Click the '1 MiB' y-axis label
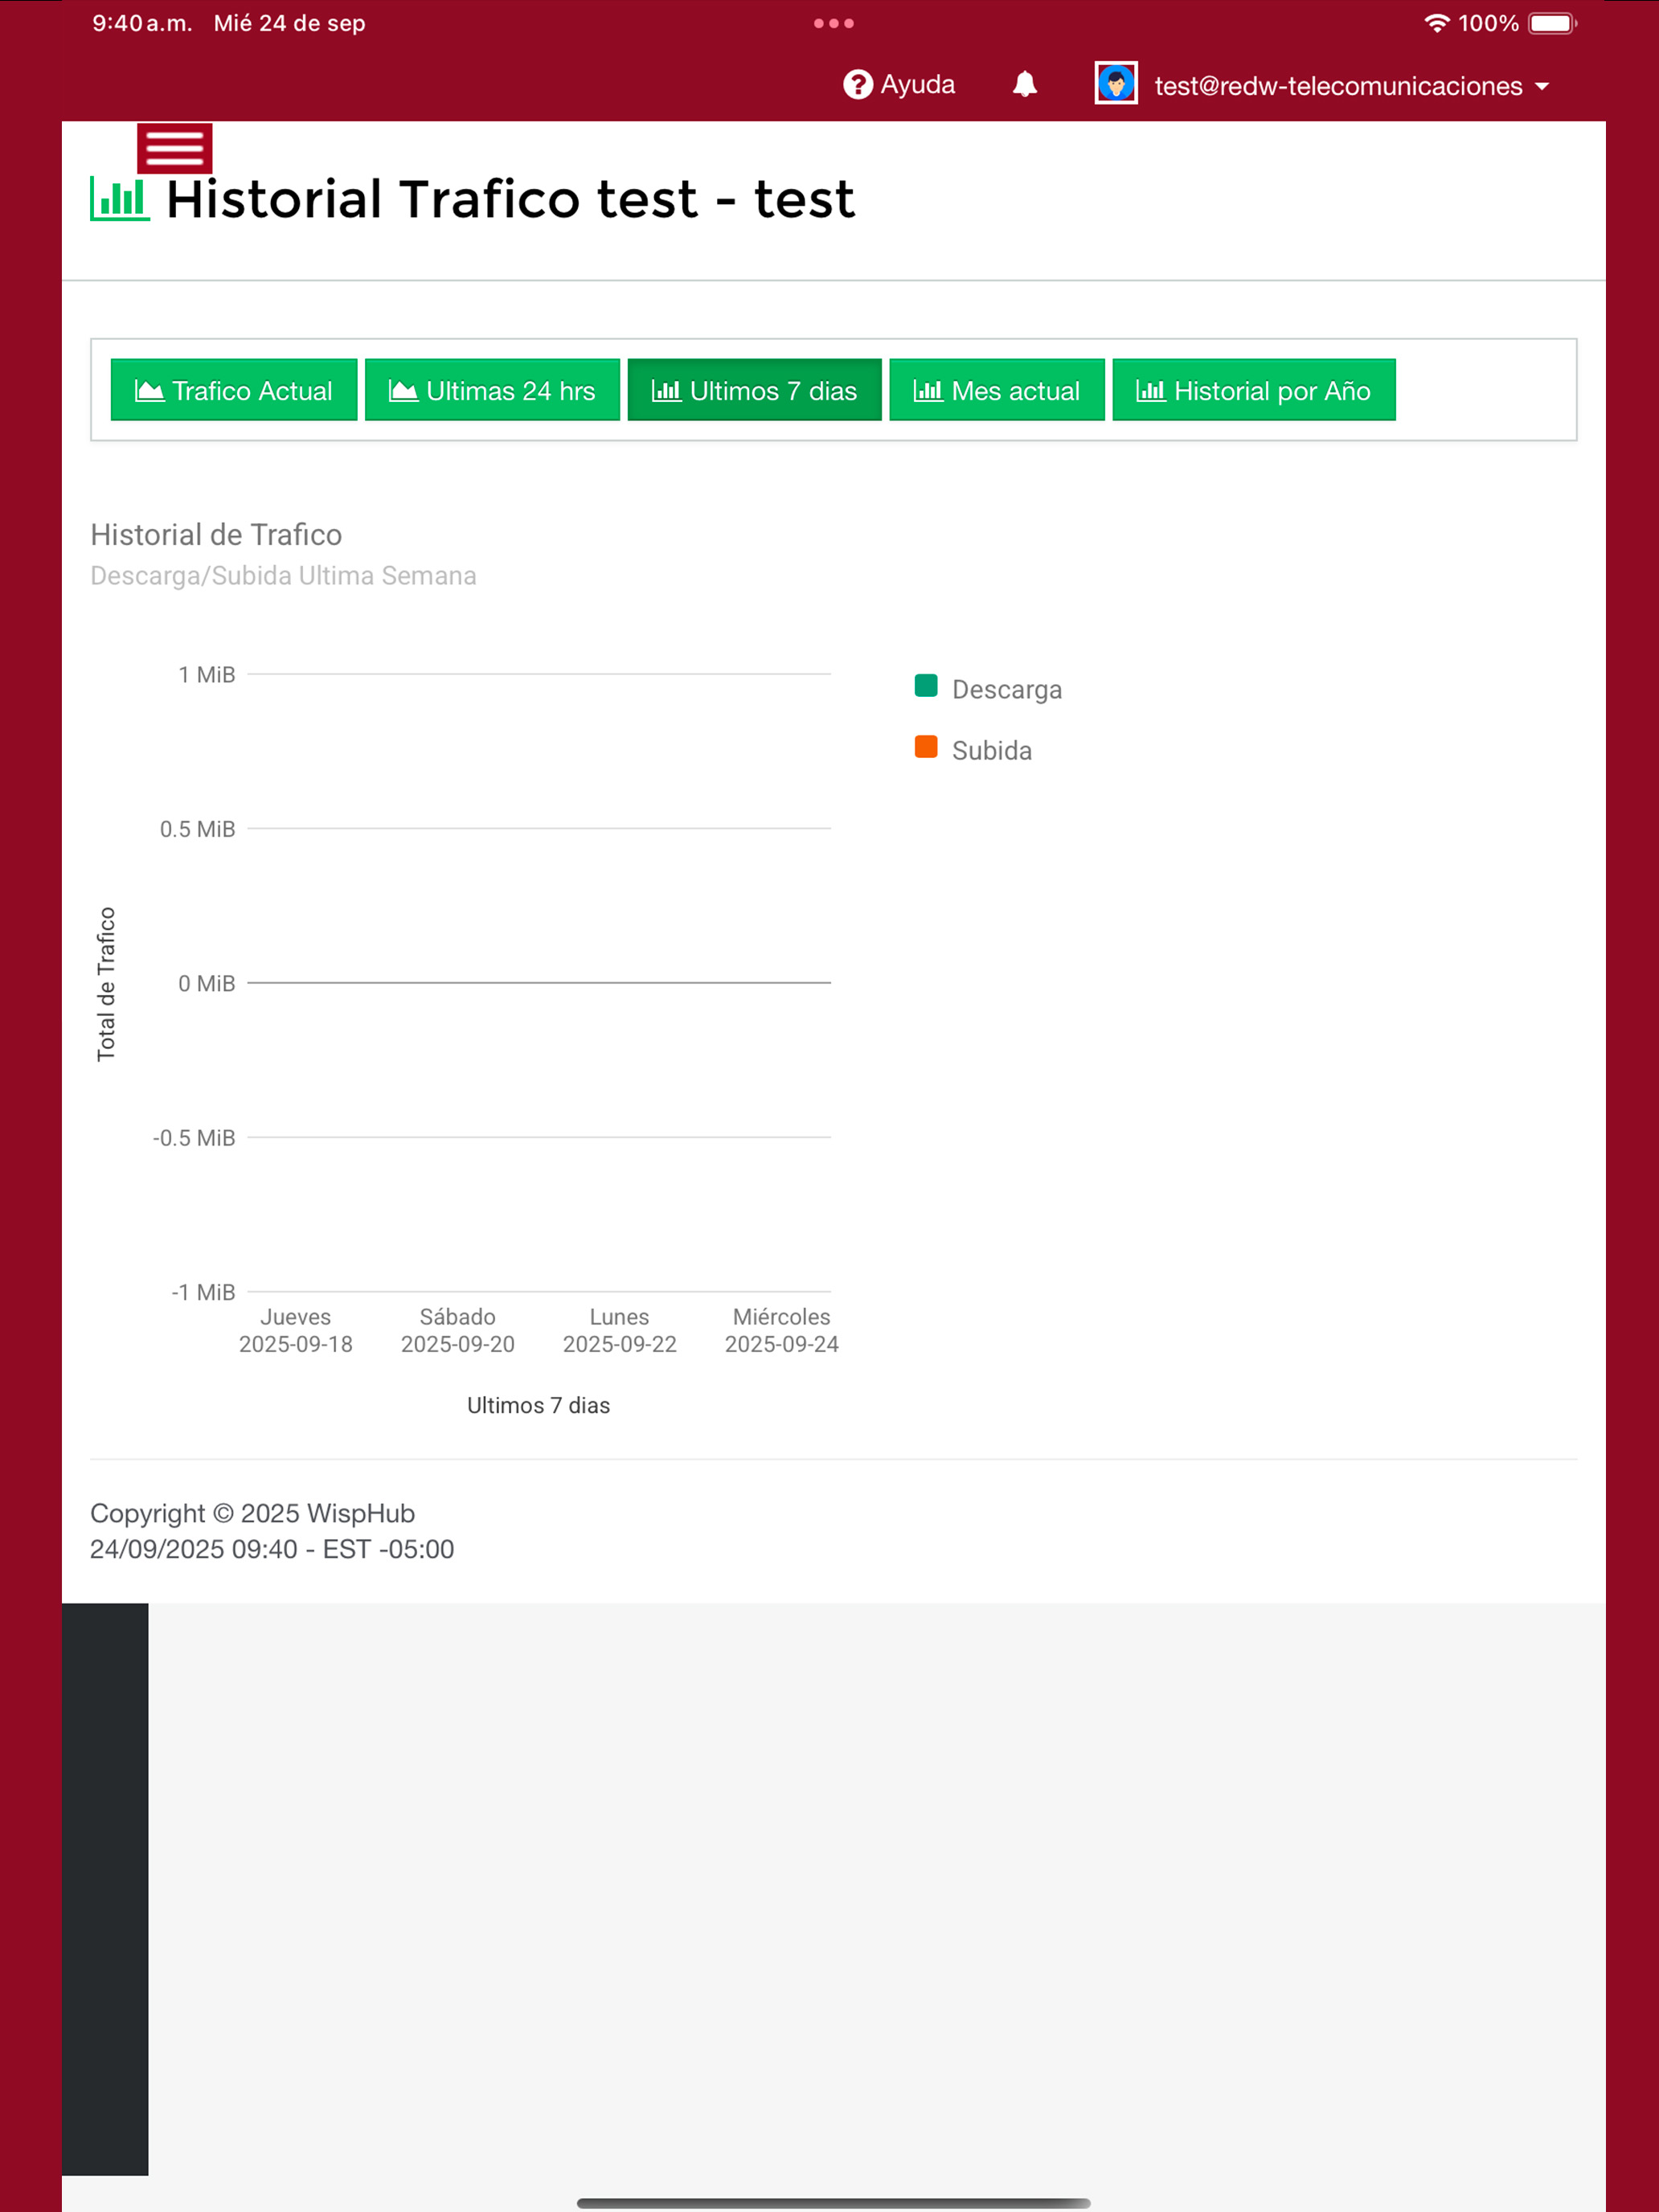The image size is (1659, 2212). point(207,675)
